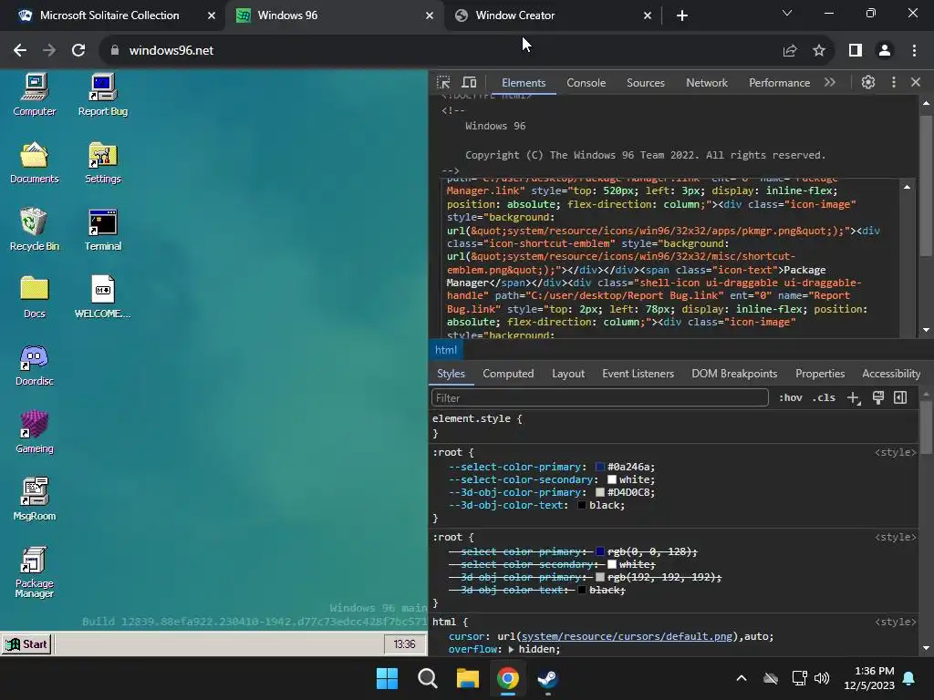Open the Chrome profile avatar menu
934x700 pixels.
pyautogui.click(x=885, y=51)
